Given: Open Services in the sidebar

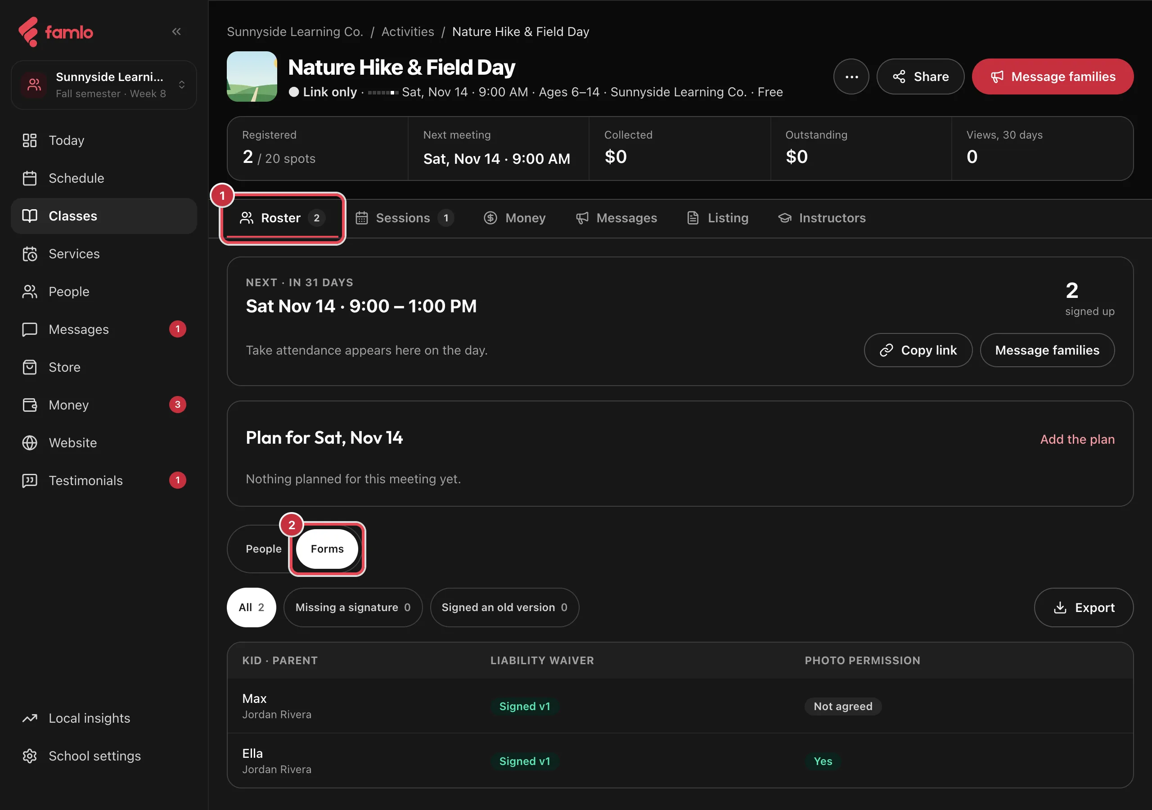Looking at the screenshot, I should click(104, 254).
